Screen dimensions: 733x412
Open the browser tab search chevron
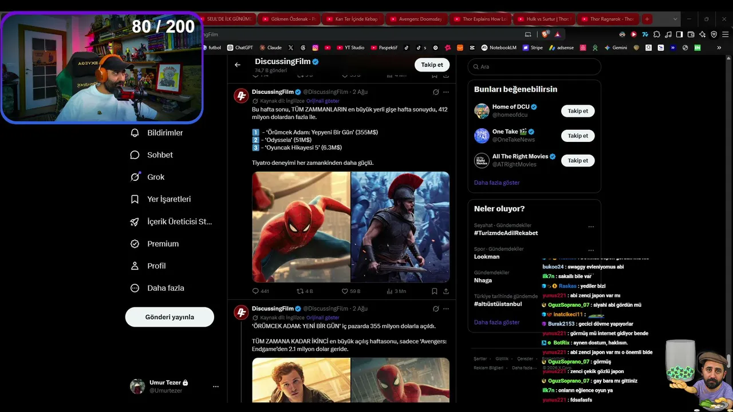pyautogui.click(x=675, y=19)
